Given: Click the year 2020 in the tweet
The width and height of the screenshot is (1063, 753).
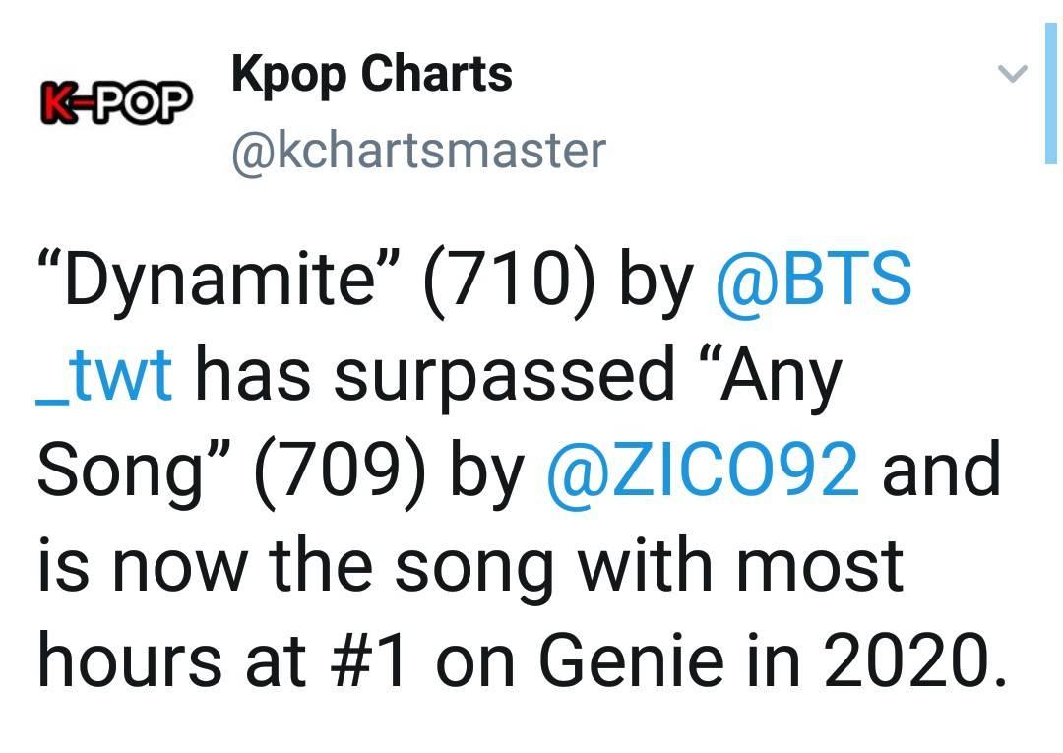Looking at the screenshot, I should [906, 659].
